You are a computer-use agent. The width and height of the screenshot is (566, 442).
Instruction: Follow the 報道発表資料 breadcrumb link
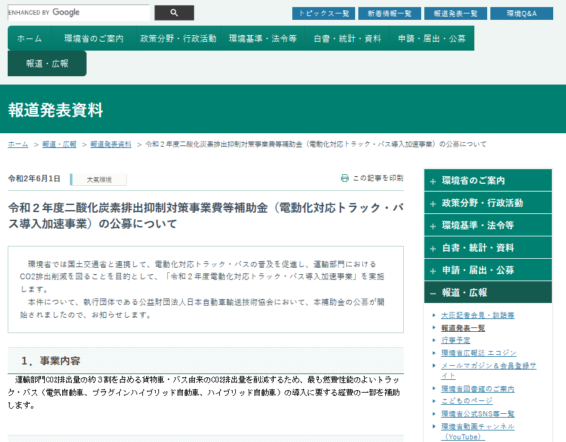[x=111, y=144]
